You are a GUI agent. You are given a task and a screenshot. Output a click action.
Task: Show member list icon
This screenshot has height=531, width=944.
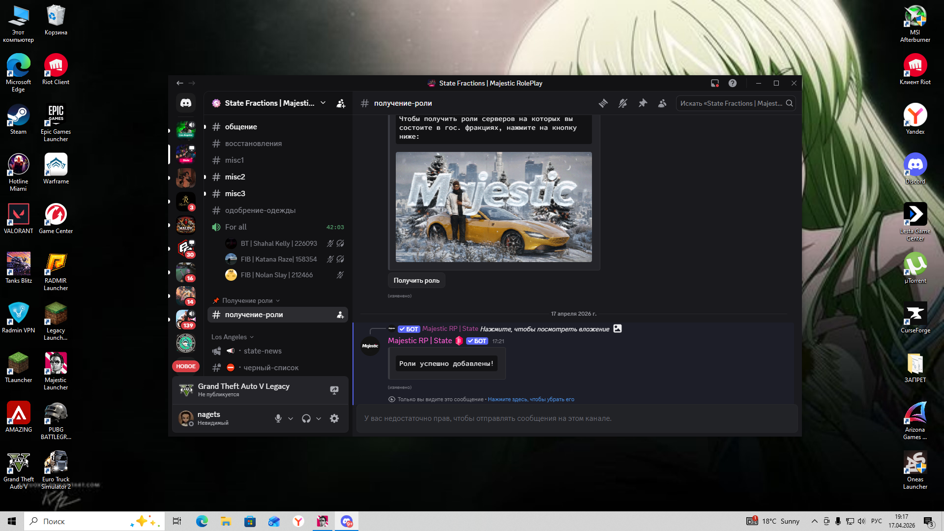[662, 103]
